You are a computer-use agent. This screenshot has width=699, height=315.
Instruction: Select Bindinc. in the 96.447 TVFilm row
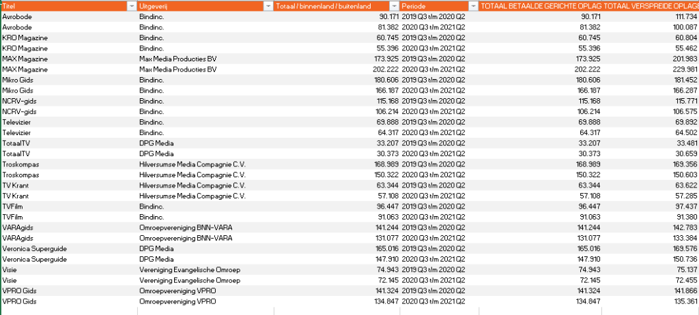click(x=152, y=207)
